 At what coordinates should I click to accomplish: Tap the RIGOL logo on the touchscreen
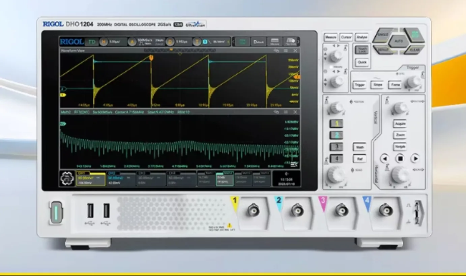coord(71,42)
